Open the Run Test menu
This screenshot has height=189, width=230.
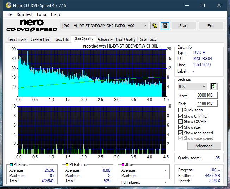click(24, 14)
